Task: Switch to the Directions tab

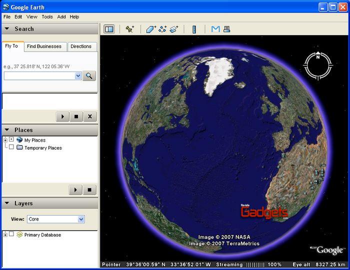Action: pyautogui.click(x=82, y=46)
